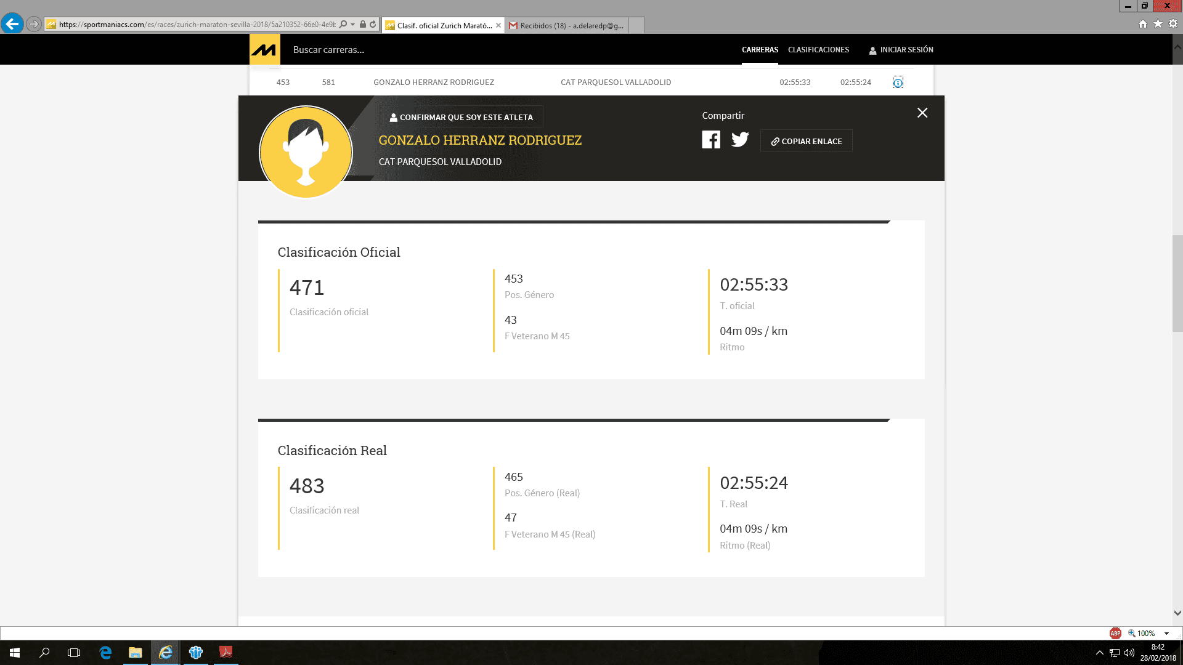Close the athlete detail panel
The width and height of the screenshot is (1183, 665).
tap(922, 113)
